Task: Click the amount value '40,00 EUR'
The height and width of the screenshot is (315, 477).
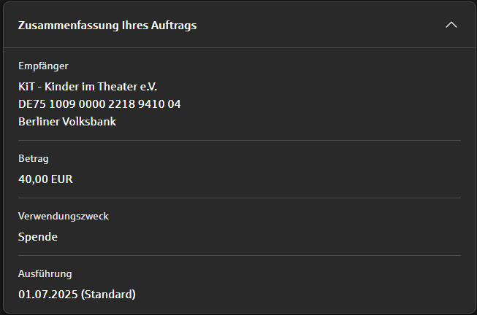Action: point(45,179)
